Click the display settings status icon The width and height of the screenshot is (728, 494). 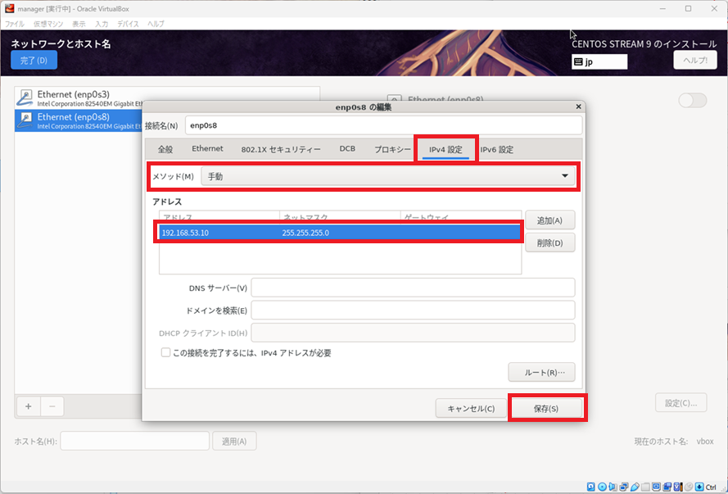[656, 487]
